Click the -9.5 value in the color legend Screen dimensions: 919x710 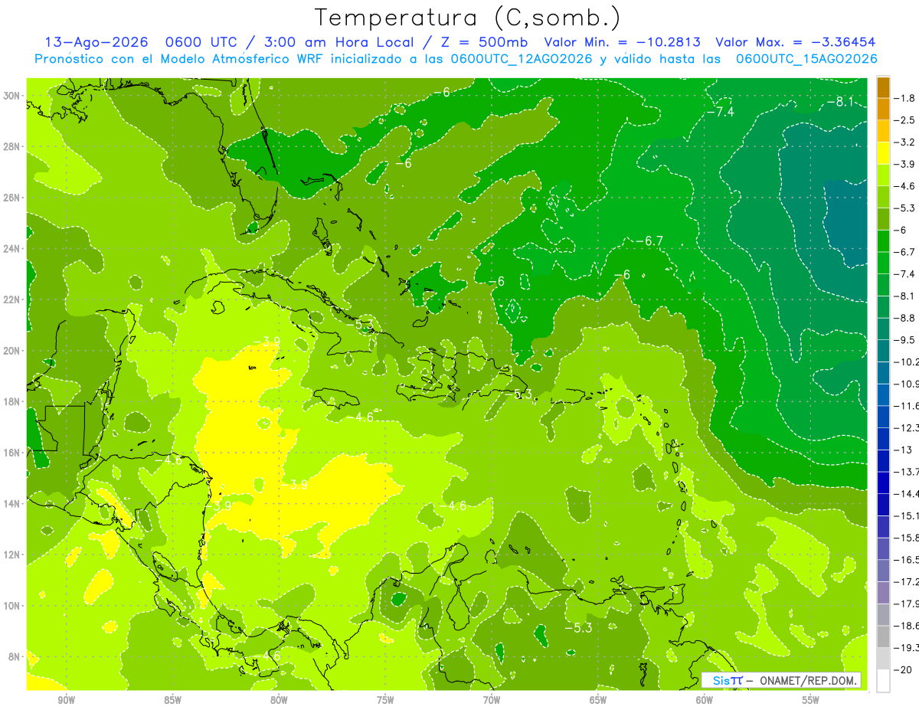(x=906, y=339)
